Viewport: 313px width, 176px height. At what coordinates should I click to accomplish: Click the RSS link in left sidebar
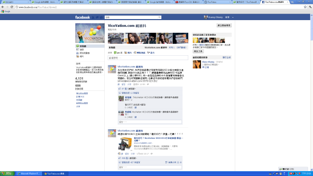pyautogui.click(x=80, y=97)
